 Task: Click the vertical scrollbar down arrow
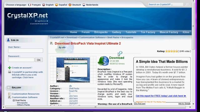[193, 104]
